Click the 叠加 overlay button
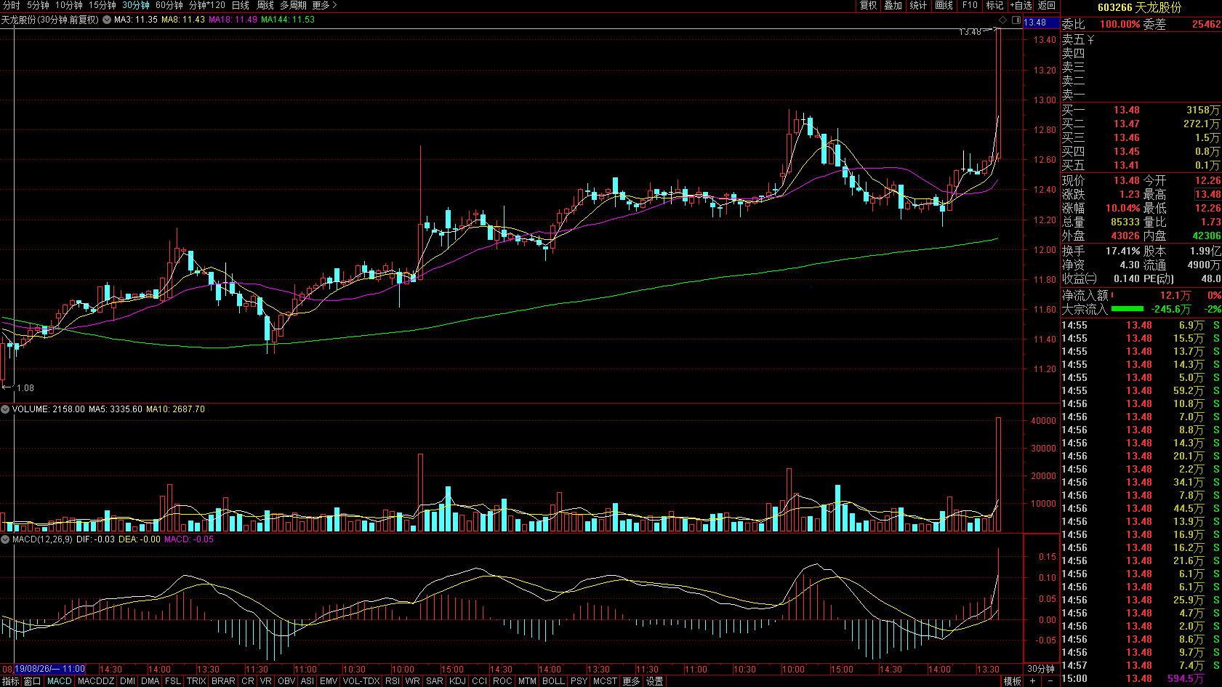Image resolution: width=1222 pixels, height=687 pixels. 893,5
